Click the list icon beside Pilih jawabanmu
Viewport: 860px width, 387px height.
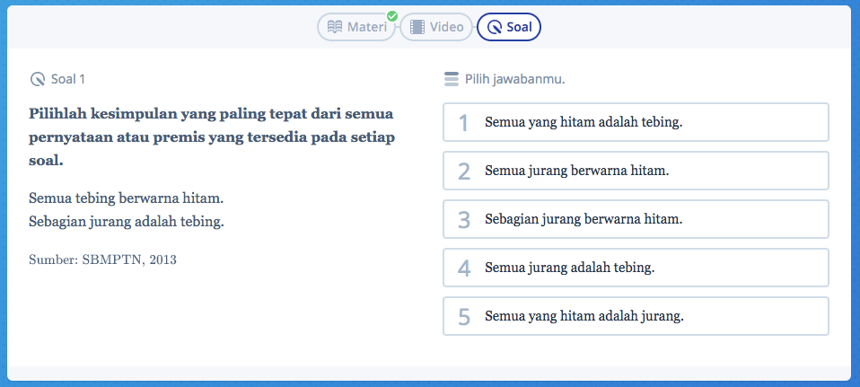452,79
